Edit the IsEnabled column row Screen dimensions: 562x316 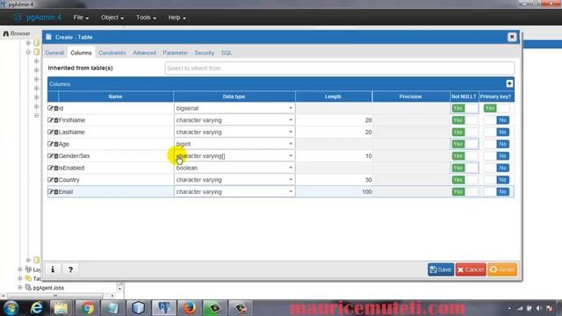(50, 168)
